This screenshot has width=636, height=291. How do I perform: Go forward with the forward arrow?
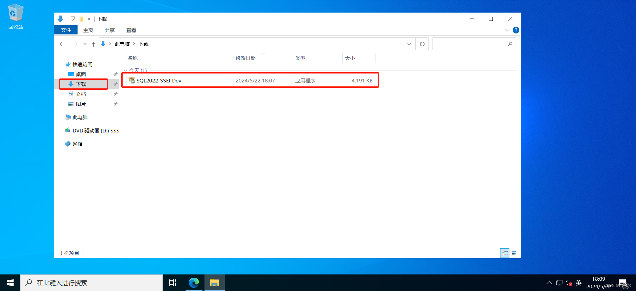click(x=75, y=44)
